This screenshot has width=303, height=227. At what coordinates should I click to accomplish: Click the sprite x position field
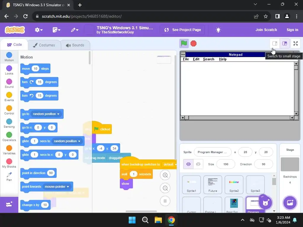pos(245,152)
